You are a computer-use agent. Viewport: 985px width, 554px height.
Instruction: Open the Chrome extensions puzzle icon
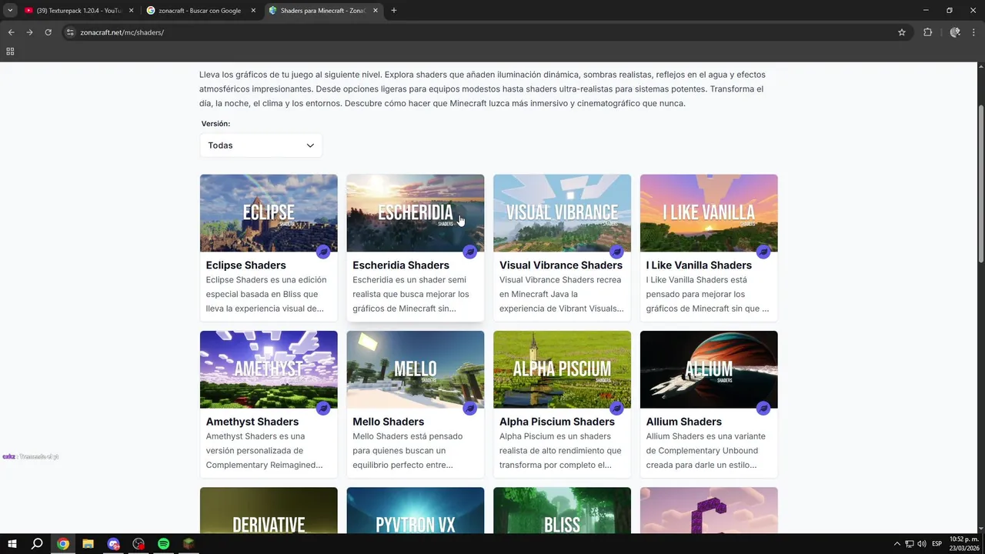[x=927, y=32]
